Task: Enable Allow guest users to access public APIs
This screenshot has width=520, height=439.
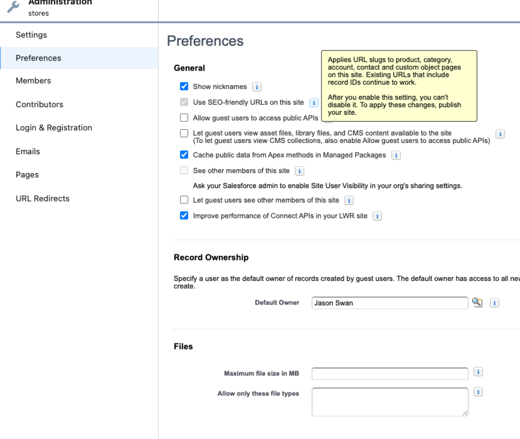Action: pyautogui.click(x=184, y=118)
